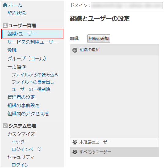The width and height of the screenshot is (165, 168).
Task: Open サービスの利用ユーザー page
Action: (32, 42)
